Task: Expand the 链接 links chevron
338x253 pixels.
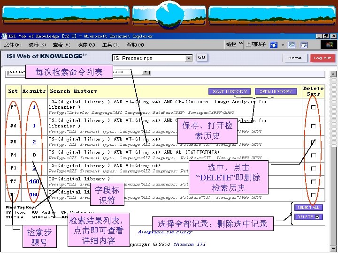Action: tap(240, 44)
